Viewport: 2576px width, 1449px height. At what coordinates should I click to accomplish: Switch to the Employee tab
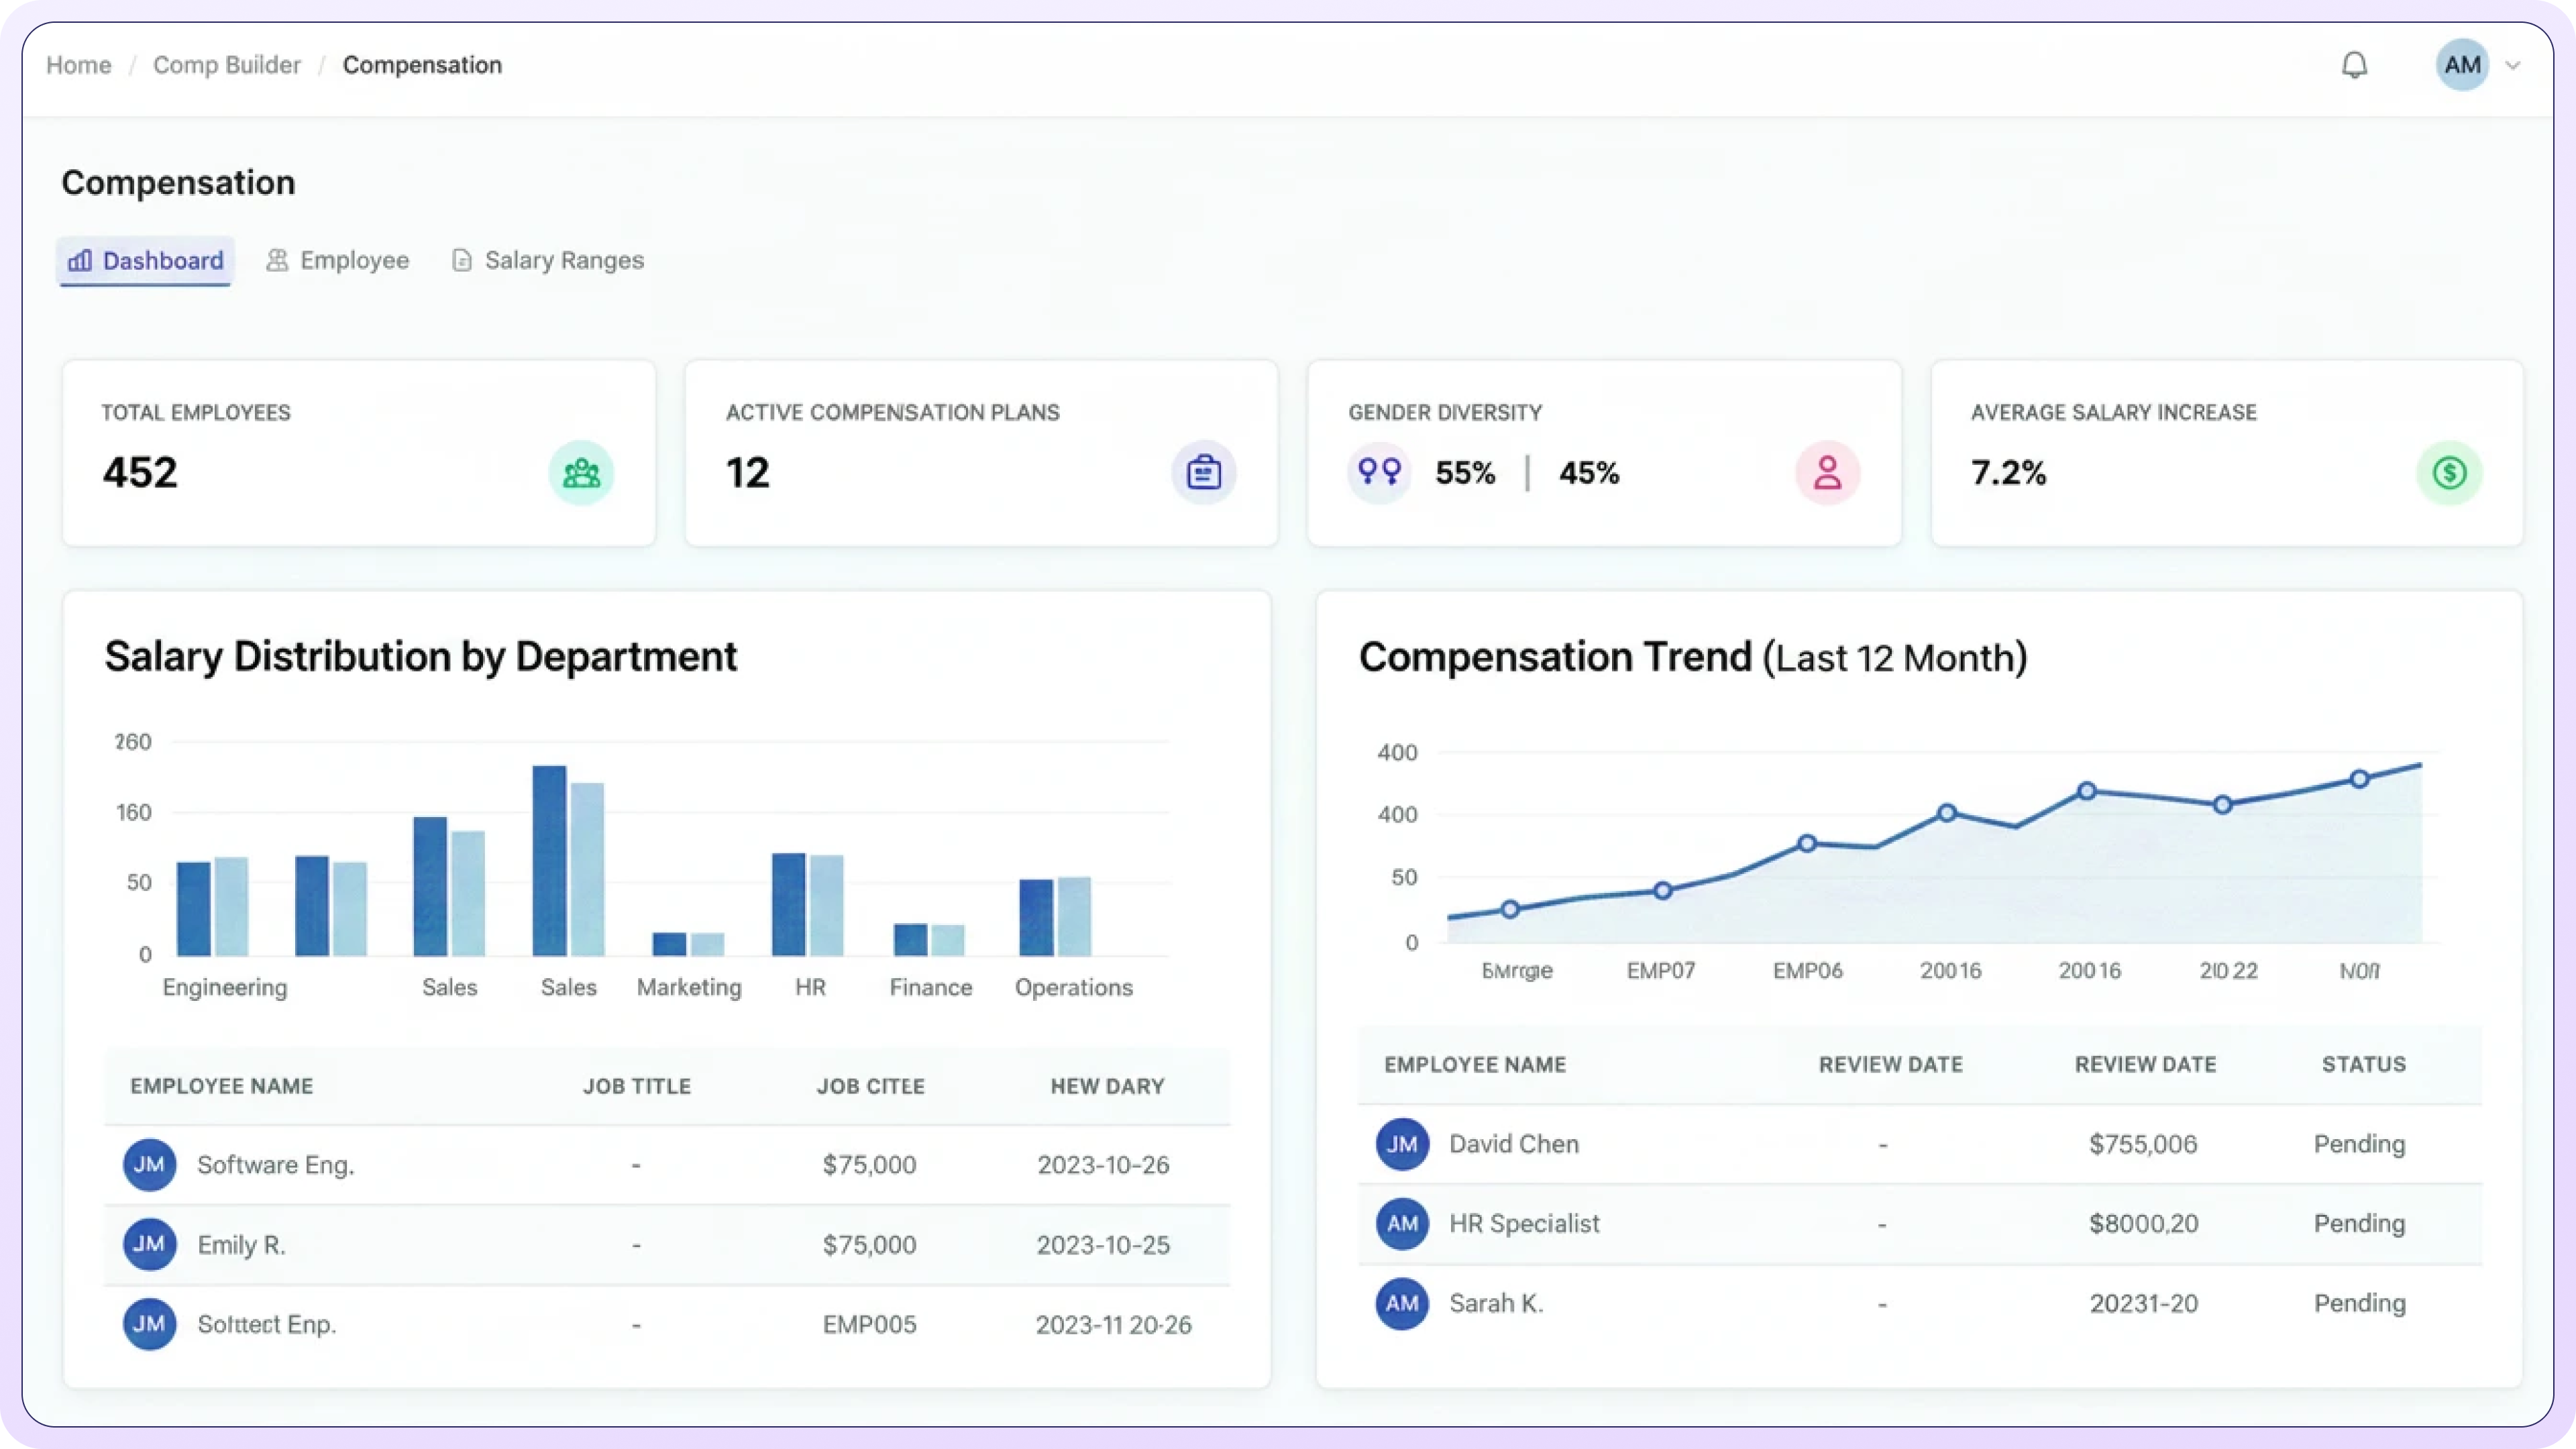point(338,261)
